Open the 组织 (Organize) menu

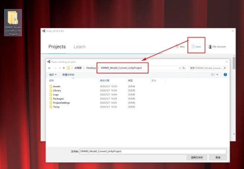tap(53, 75)
